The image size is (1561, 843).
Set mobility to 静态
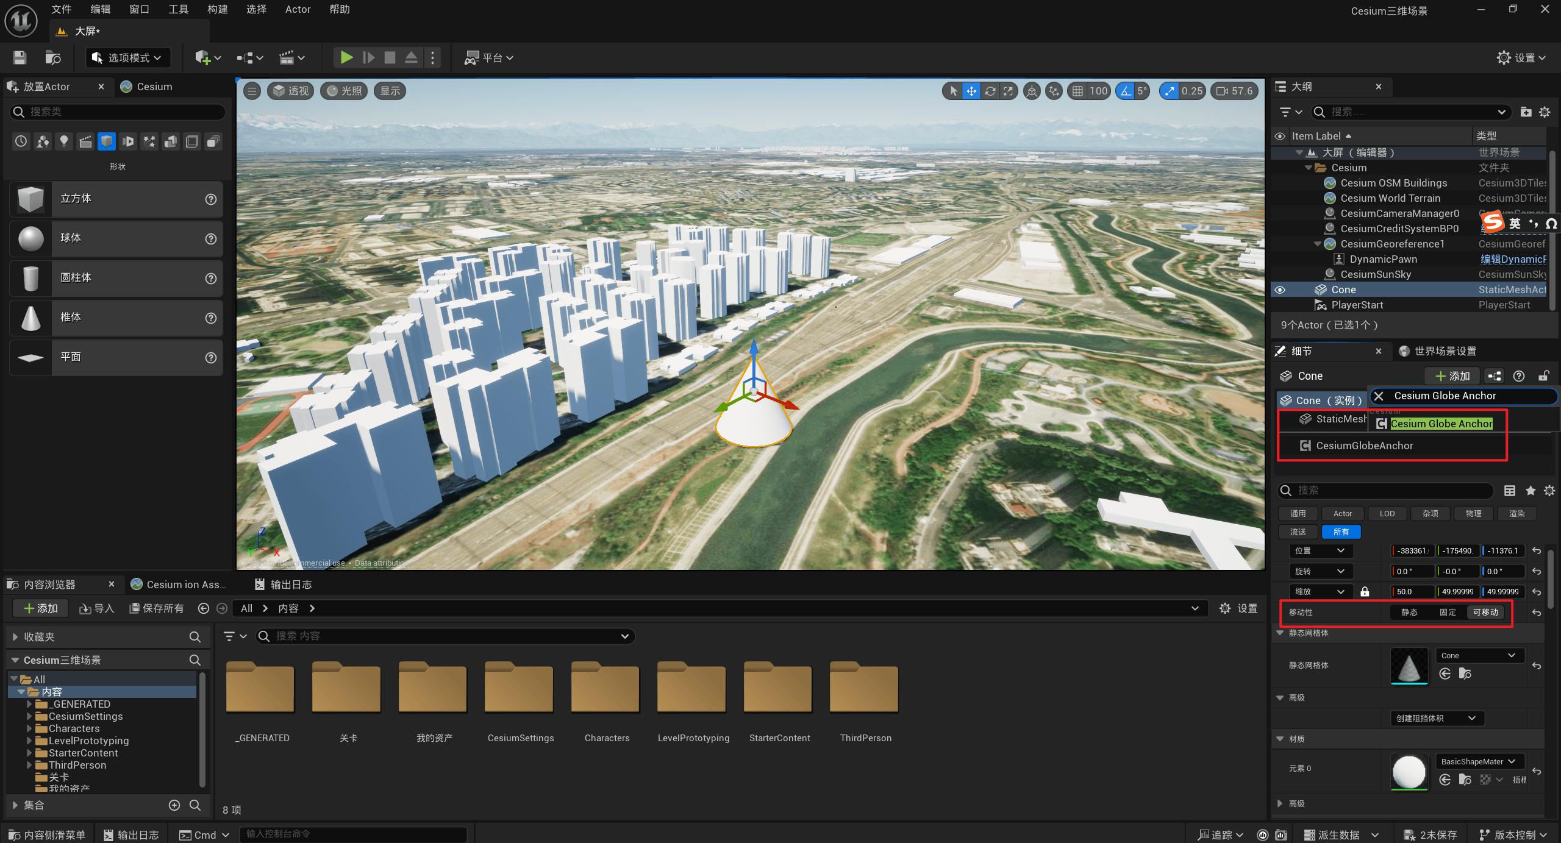1409,612
